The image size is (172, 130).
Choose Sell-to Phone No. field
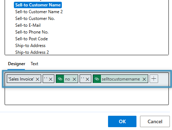click(x=32, y=32)
